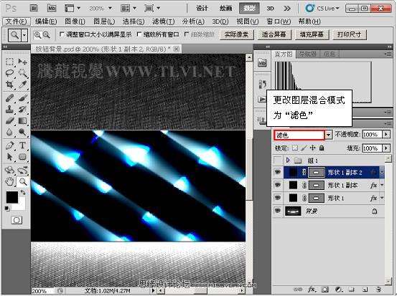Click the 实际像素 button
Image resolution: width=397 pixels, height=296 pixels.
pos(236,34)
